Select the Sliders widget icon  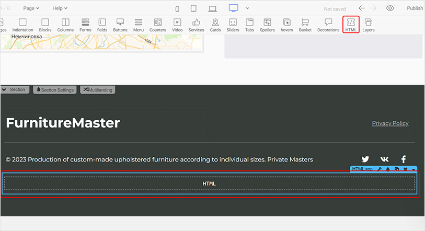(233, 25)
